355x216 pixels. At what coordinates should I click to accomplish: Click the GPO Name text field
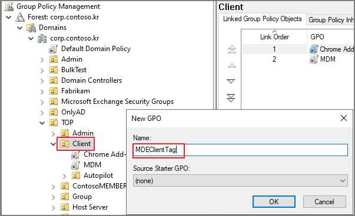(x=240, y=150)
